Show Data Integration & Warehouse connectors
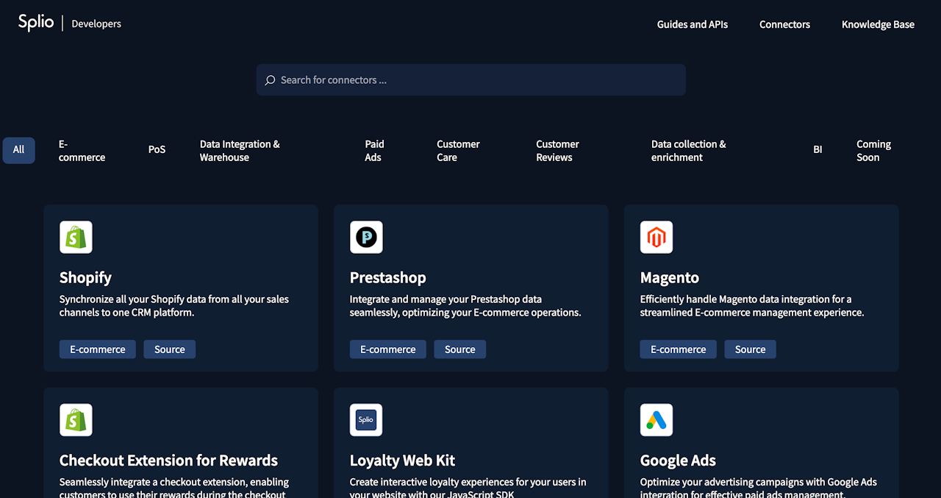This screenshot has width=941, height=498. [x=240, y=151]
